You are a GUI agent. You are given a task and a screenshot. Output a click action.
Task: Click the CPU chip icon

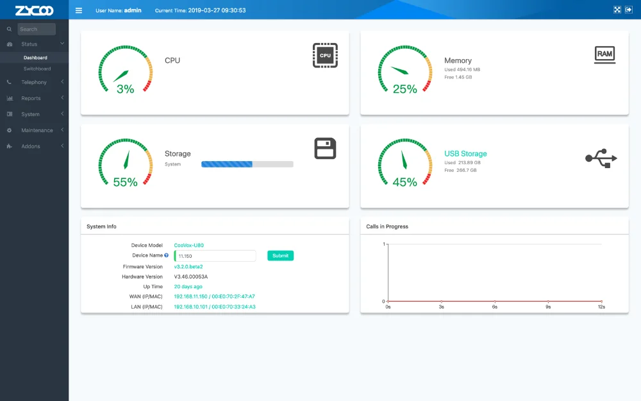tap(325, 55)
